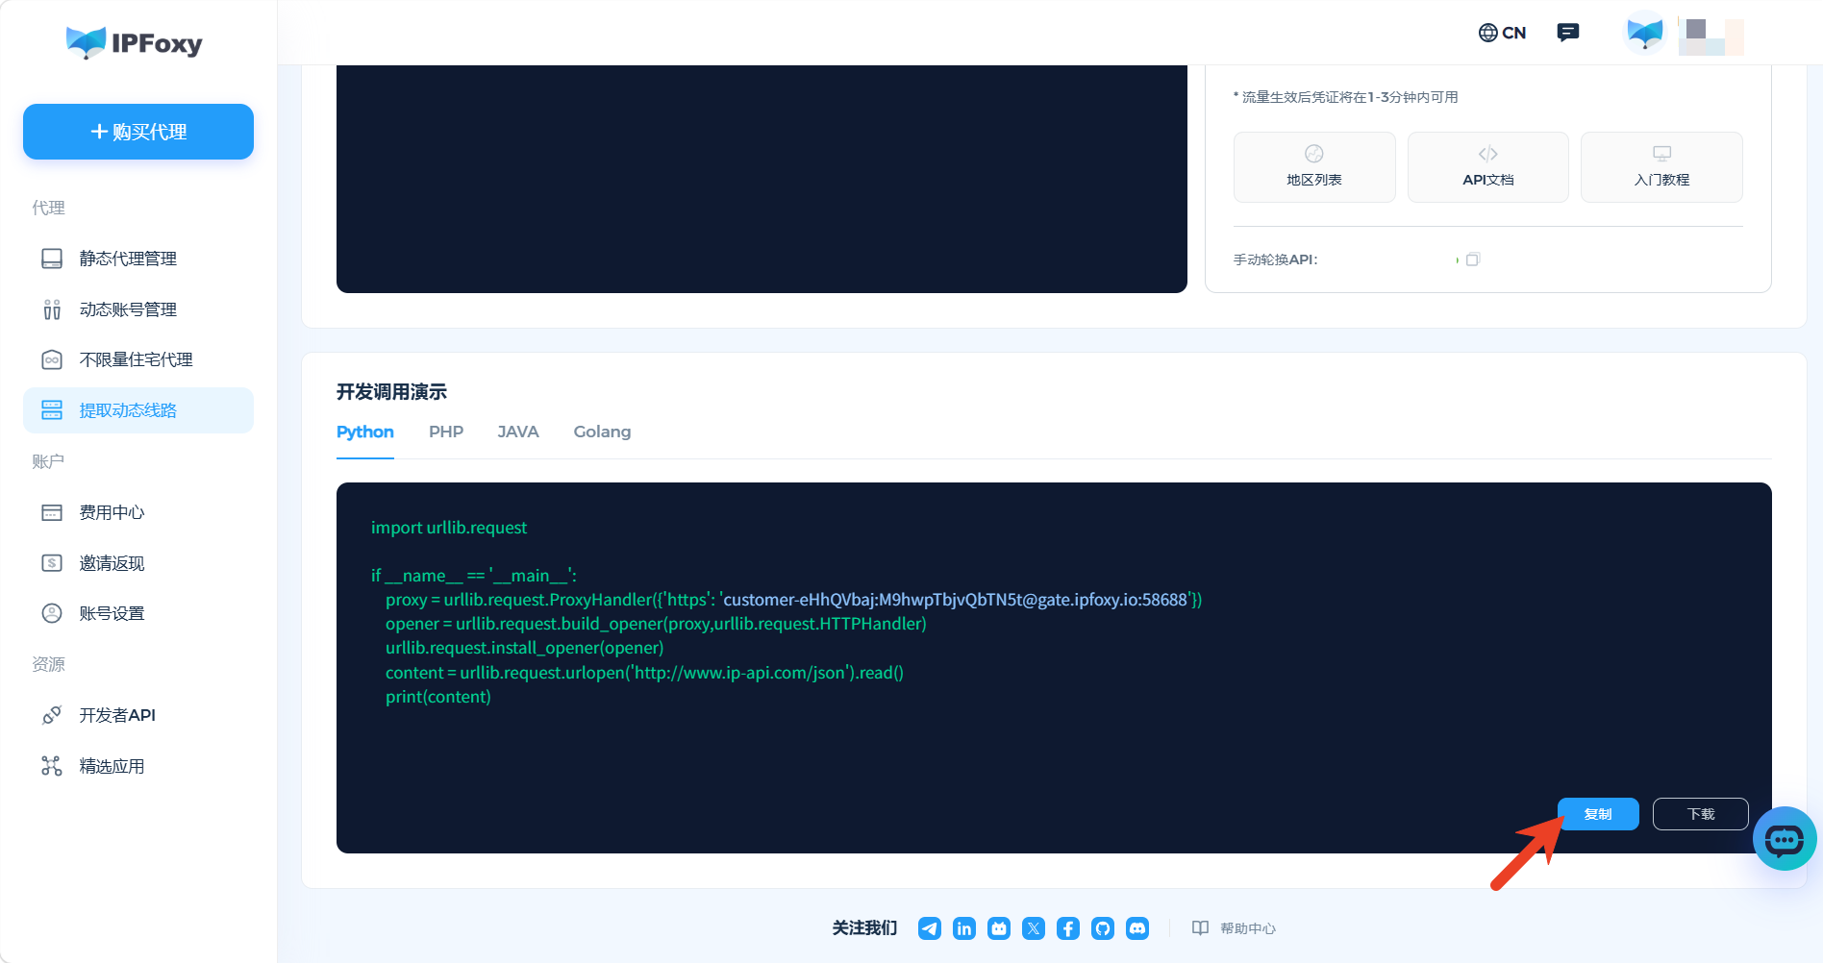Go to 邀请返现 in the sidebar
This screenshot has height=963, width=1823.
(x=138, y=563)
